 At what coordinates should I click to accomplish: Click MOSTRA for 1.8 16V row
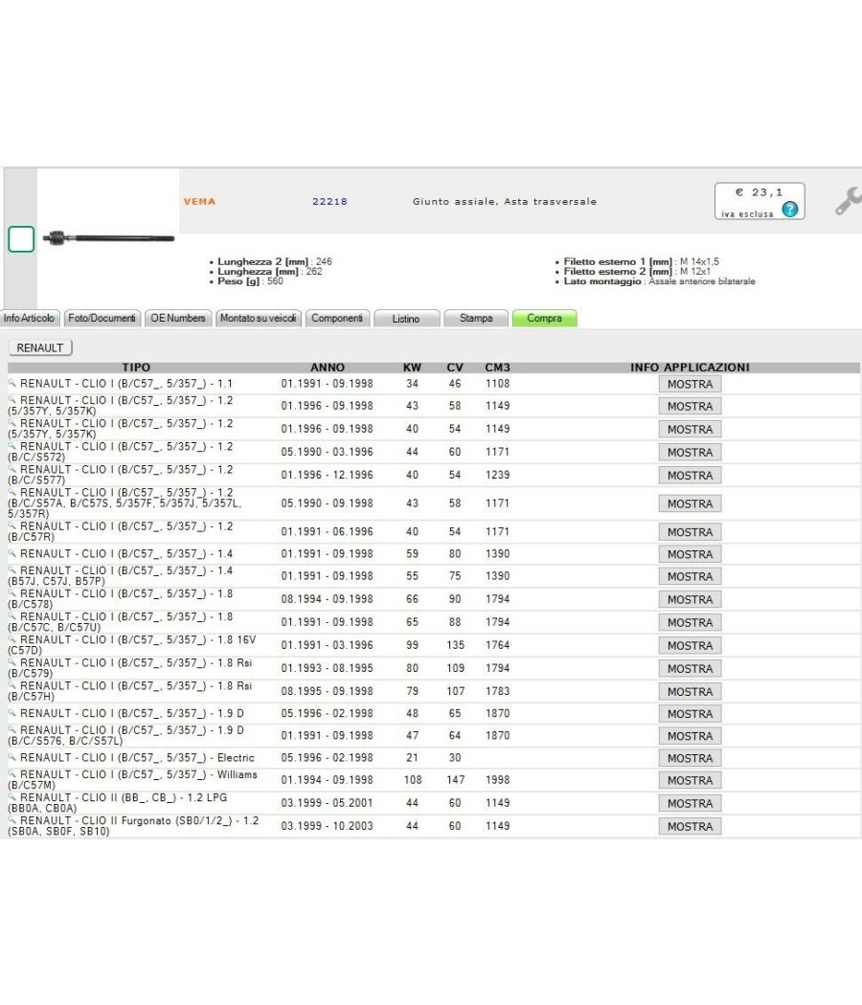pyautogui.click(x=691, y=645)
